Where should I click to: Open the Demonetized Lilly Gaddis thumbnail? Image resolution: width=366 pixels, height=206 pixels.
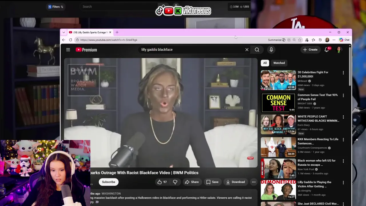coord(278,190)
